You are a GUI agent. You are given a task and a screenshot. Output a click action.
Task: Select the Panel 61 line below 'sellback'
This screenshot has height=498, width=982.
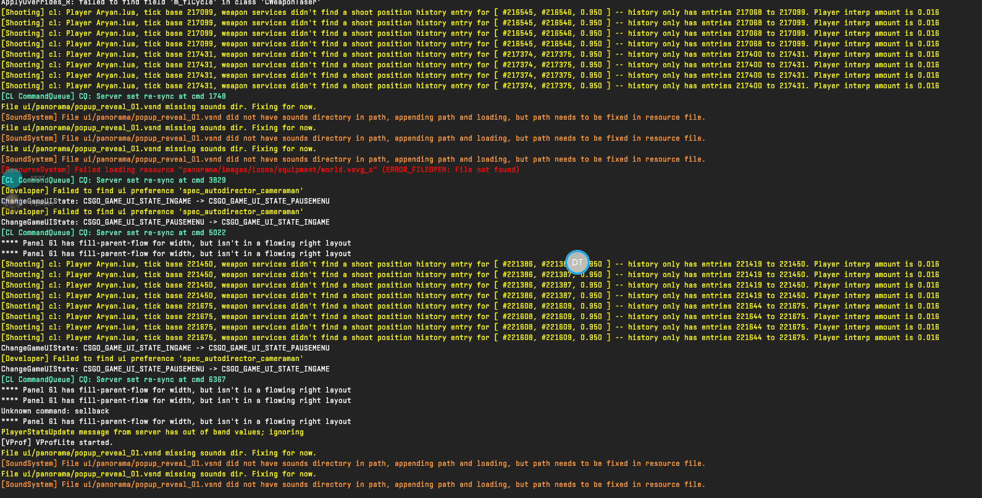pyautogui.click(x=176, y=421)
